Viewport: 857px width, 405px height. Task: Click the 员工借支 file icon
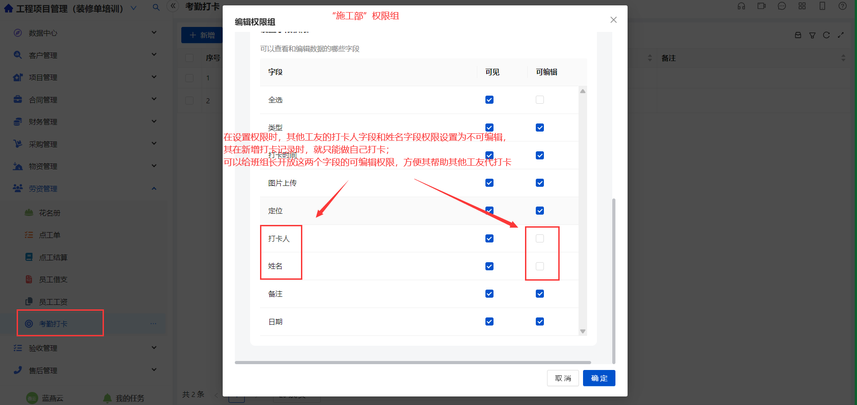pyautogui.click(x=29, y=279)
